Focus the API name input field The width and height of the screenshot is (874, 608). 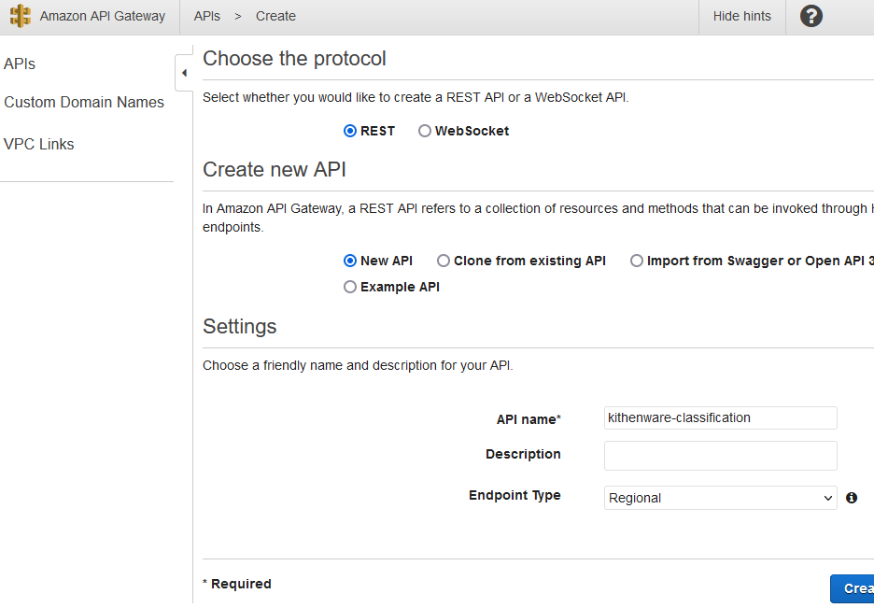pos(720,418)
